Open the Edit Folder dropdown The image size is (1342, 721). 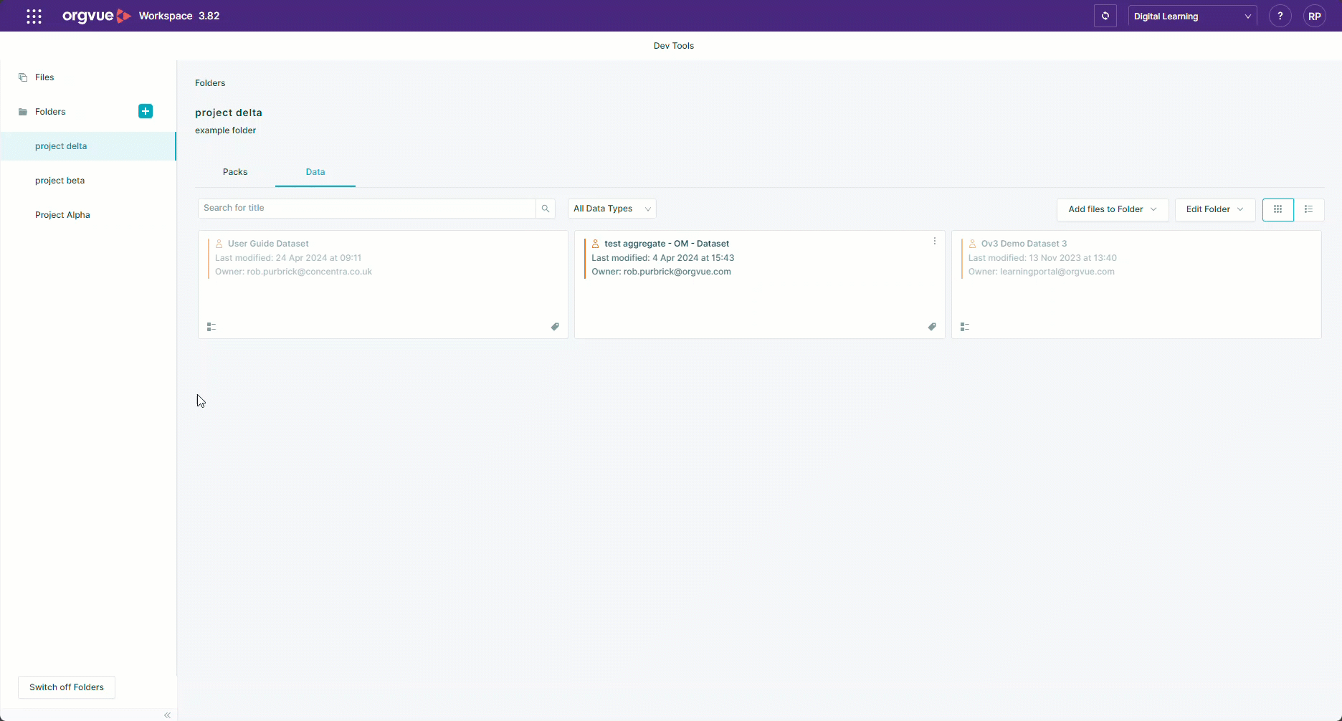click(x=1214, y=209)
